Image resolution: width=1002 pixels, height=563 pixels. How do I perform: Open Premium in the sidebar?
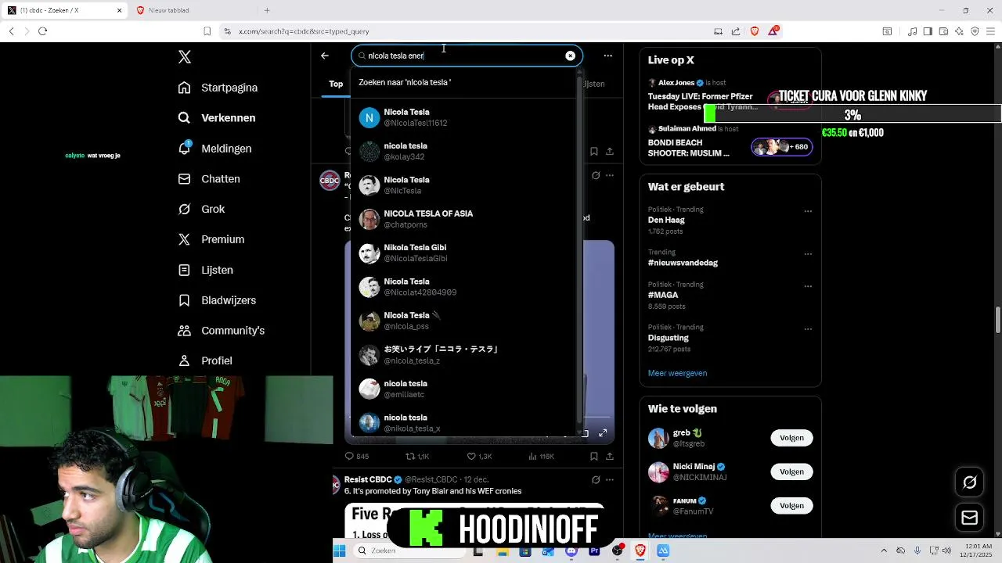point(211,239)
